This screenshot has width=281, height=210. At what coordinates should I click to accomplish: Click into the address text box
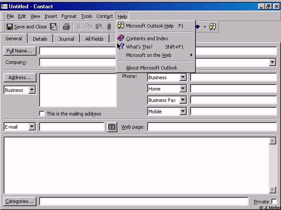pos(78,90)
